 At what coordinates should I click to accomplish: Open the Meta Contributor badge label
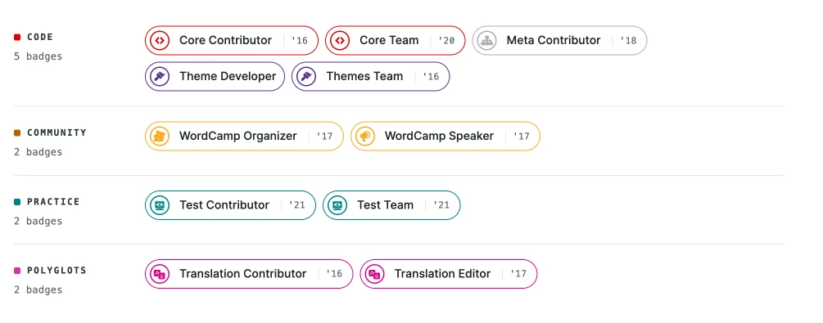coord(554,40)
